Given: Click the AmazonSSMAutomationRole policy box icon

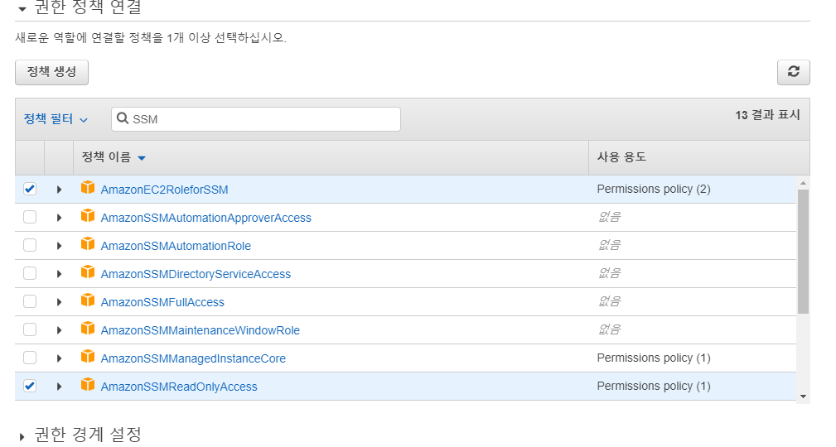Looking at the screenshot, I should (x=88, y=244).
